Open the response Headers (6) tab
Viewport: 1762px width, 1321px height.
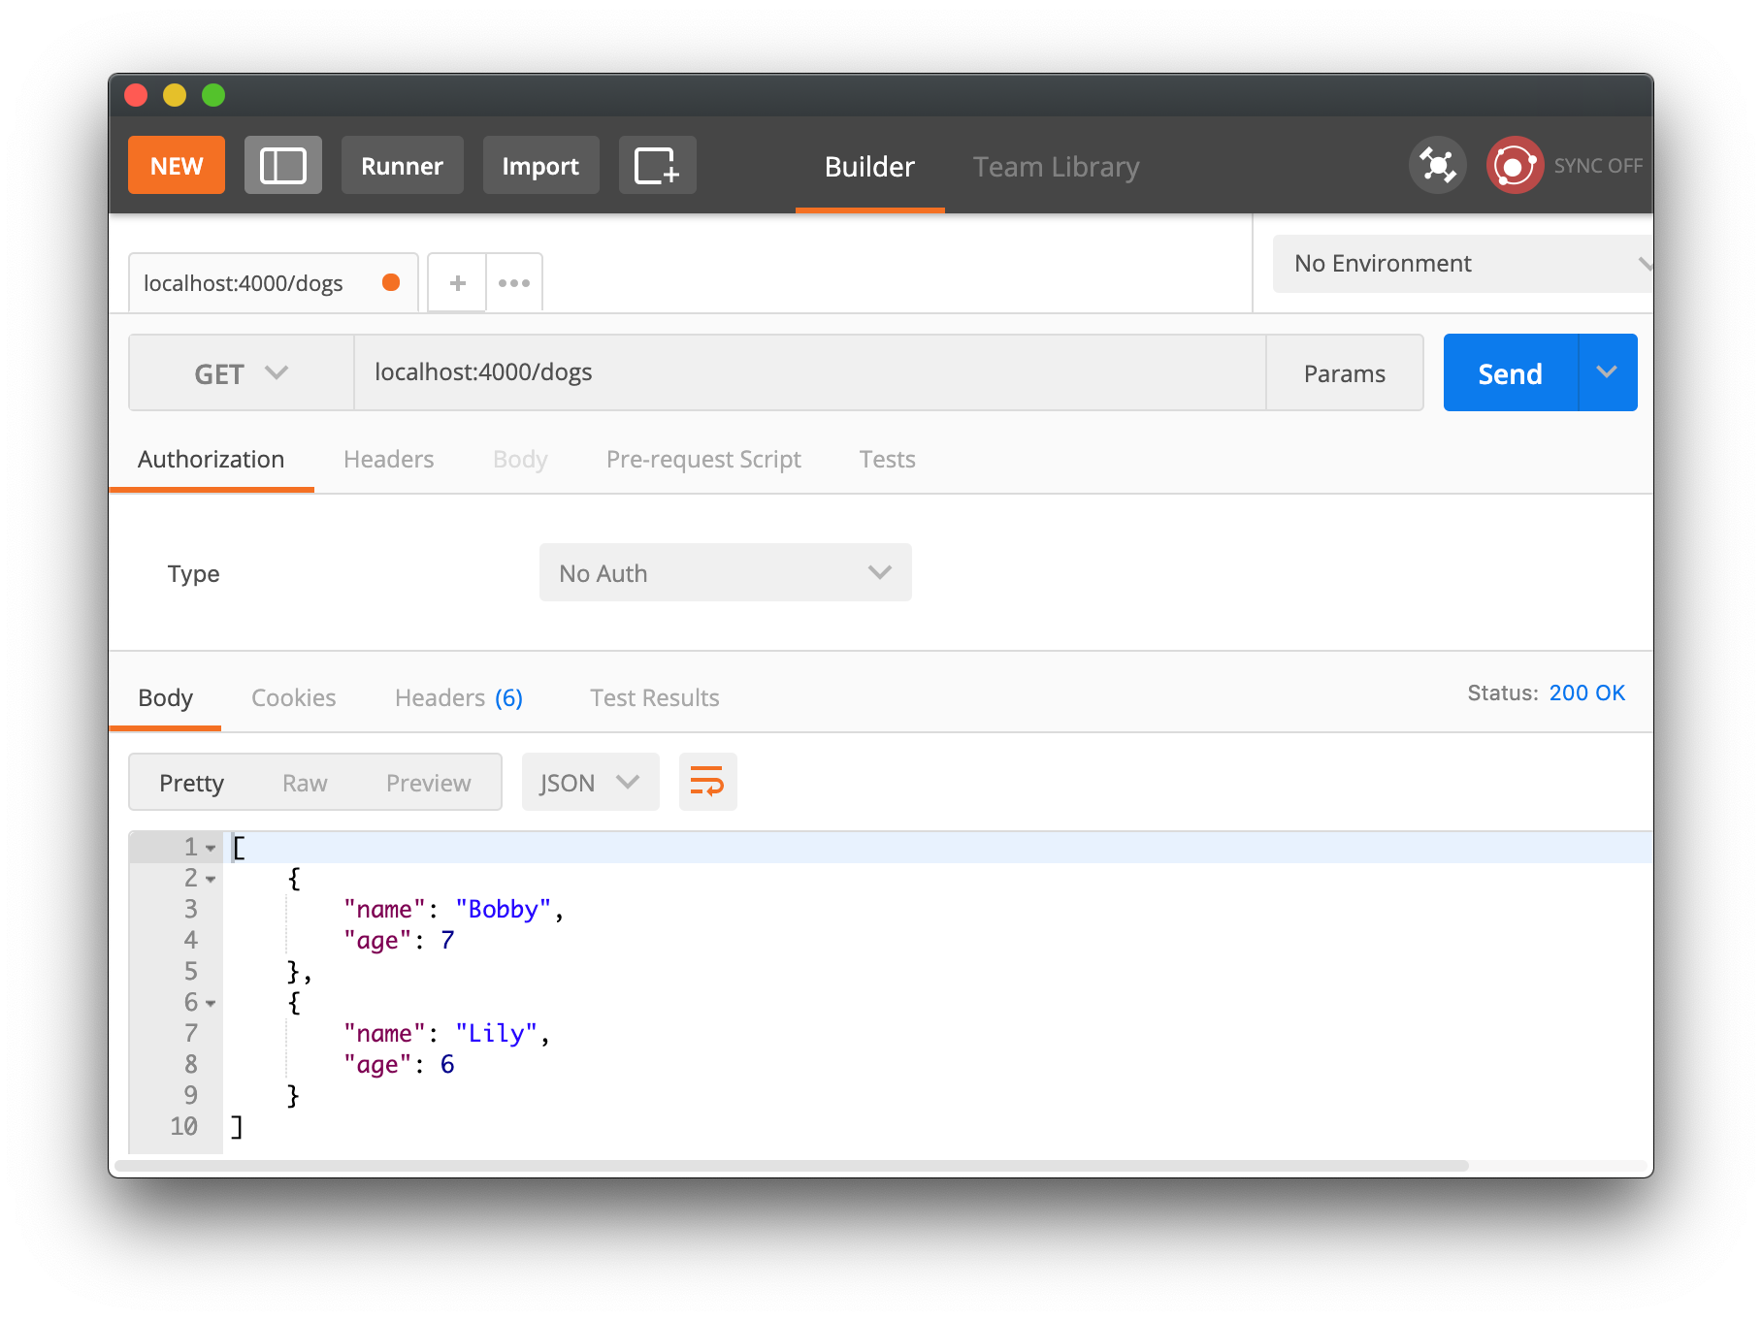459,697
